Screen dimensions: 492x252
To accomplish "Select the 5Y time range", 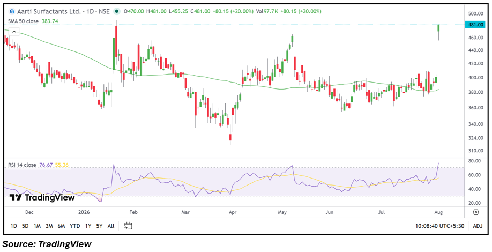I will pyautogui.click(x=99, y=226).
